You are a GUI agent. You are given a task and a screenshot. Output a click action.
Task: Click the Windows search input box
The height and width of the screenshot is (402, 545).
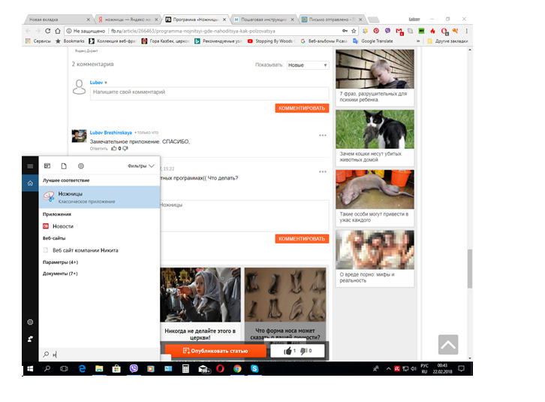pyautogui.click(x=99, y=355)
